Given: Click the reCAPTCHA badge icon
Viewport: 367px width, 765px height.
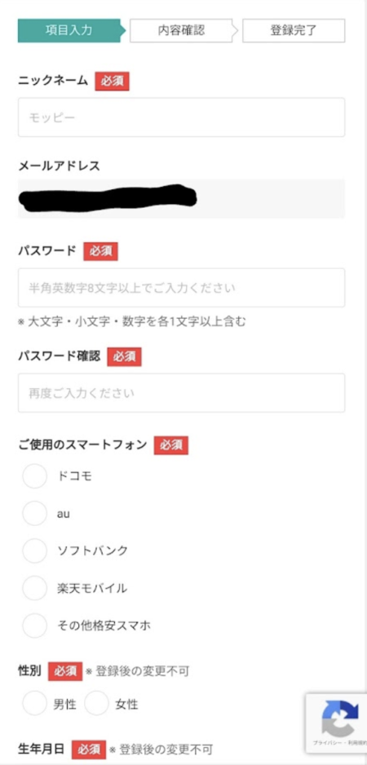Looking at the screenshot, I should tap(339, 718).
